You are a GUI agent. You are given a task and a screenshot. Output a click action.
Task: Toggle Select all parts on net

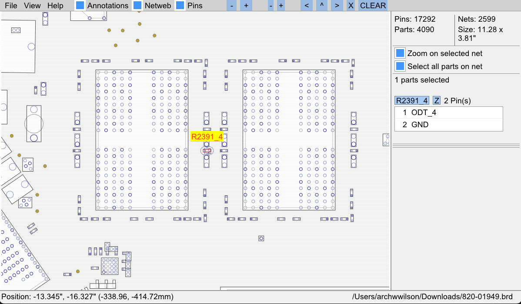pos(400,66)
